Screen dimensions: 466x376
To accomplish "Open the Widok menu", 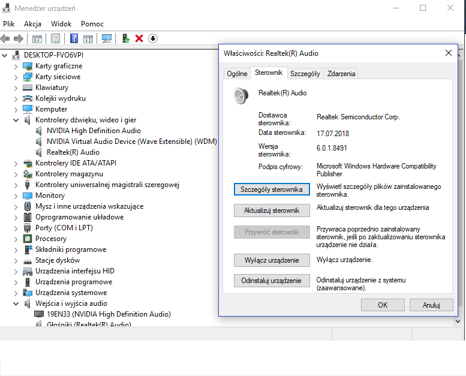I will click(61, 24).
